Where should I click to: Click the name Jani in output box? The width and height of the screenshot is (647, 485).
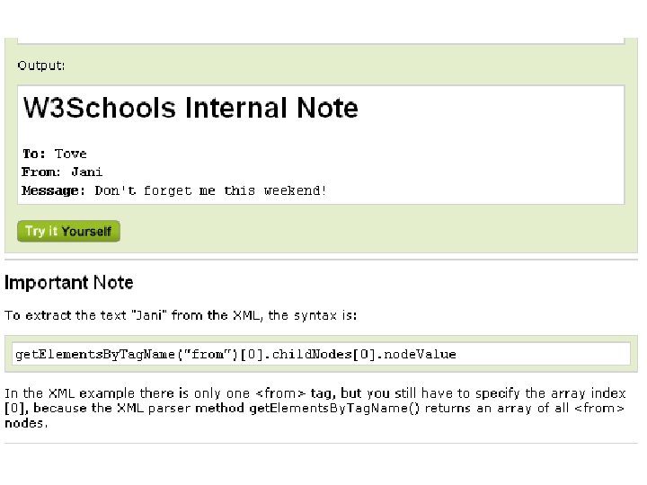click(x=86, y=172)
